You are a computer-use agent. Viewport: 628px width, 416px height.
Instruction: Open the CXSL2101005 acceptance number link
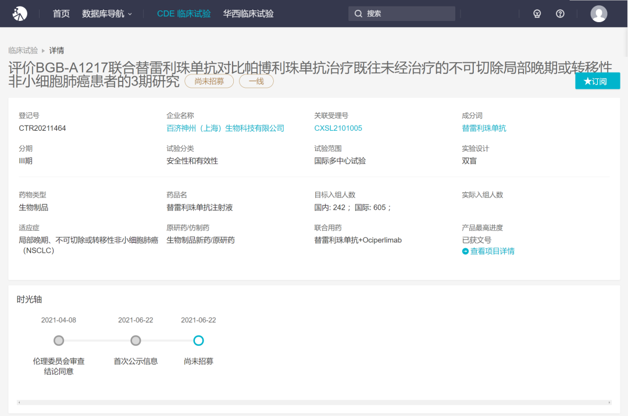tap(338, 128)
